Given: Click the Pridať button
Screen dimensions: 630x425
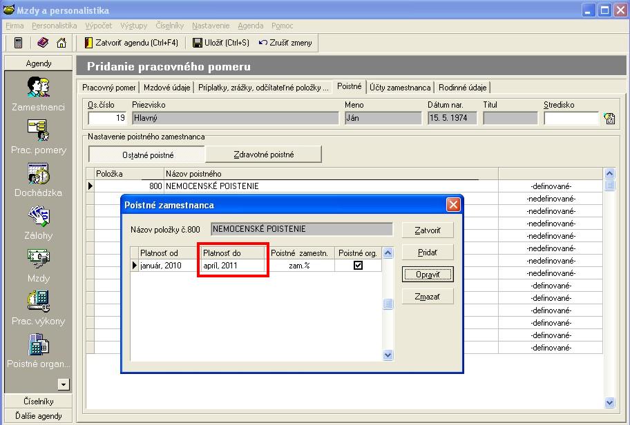Looking at the screenshot, I should 427,253.
